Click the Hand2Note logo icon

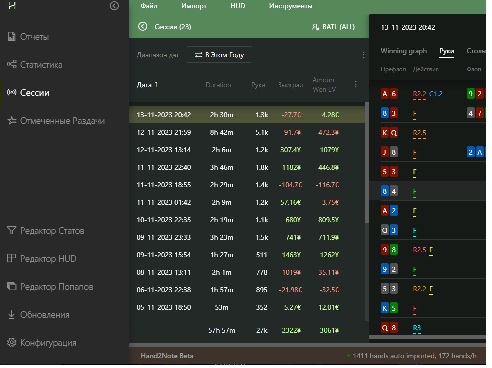coord(12,5)
